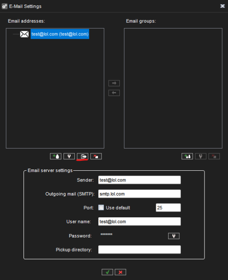Edit the email group with wrench icon
228x280 pixels.
tap(201, 156)
